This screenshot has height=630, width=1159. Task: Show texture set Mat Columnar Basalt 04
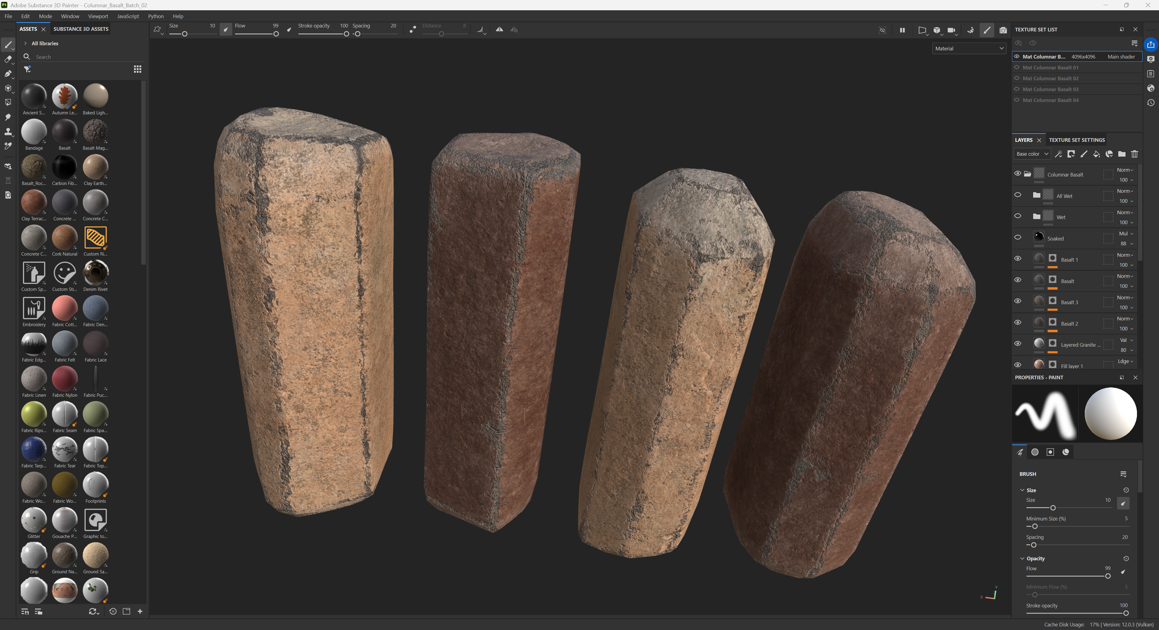click(x=1017, y=100)
